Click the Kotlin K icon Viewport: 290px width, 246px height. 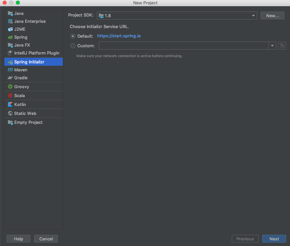click(x=10, y=105)
